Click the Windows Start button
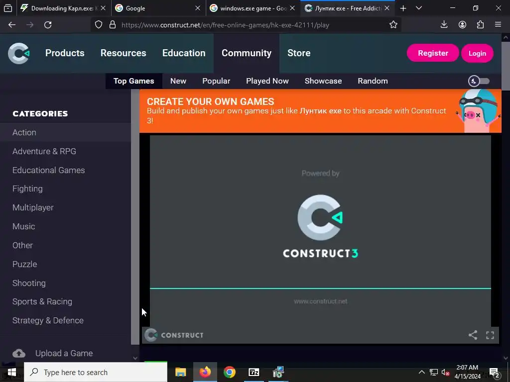Image resolution: width=510 pixels, height=382 pixels. click(x=12, y=372)
